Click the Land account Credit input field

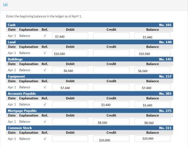point(111,53)
